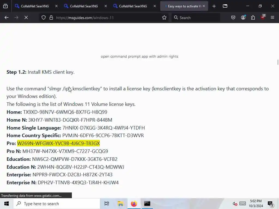This screenshot has width=279, height=209.
Task: Switch to the first CollabNet SearXNG tab
Action: 34,6
